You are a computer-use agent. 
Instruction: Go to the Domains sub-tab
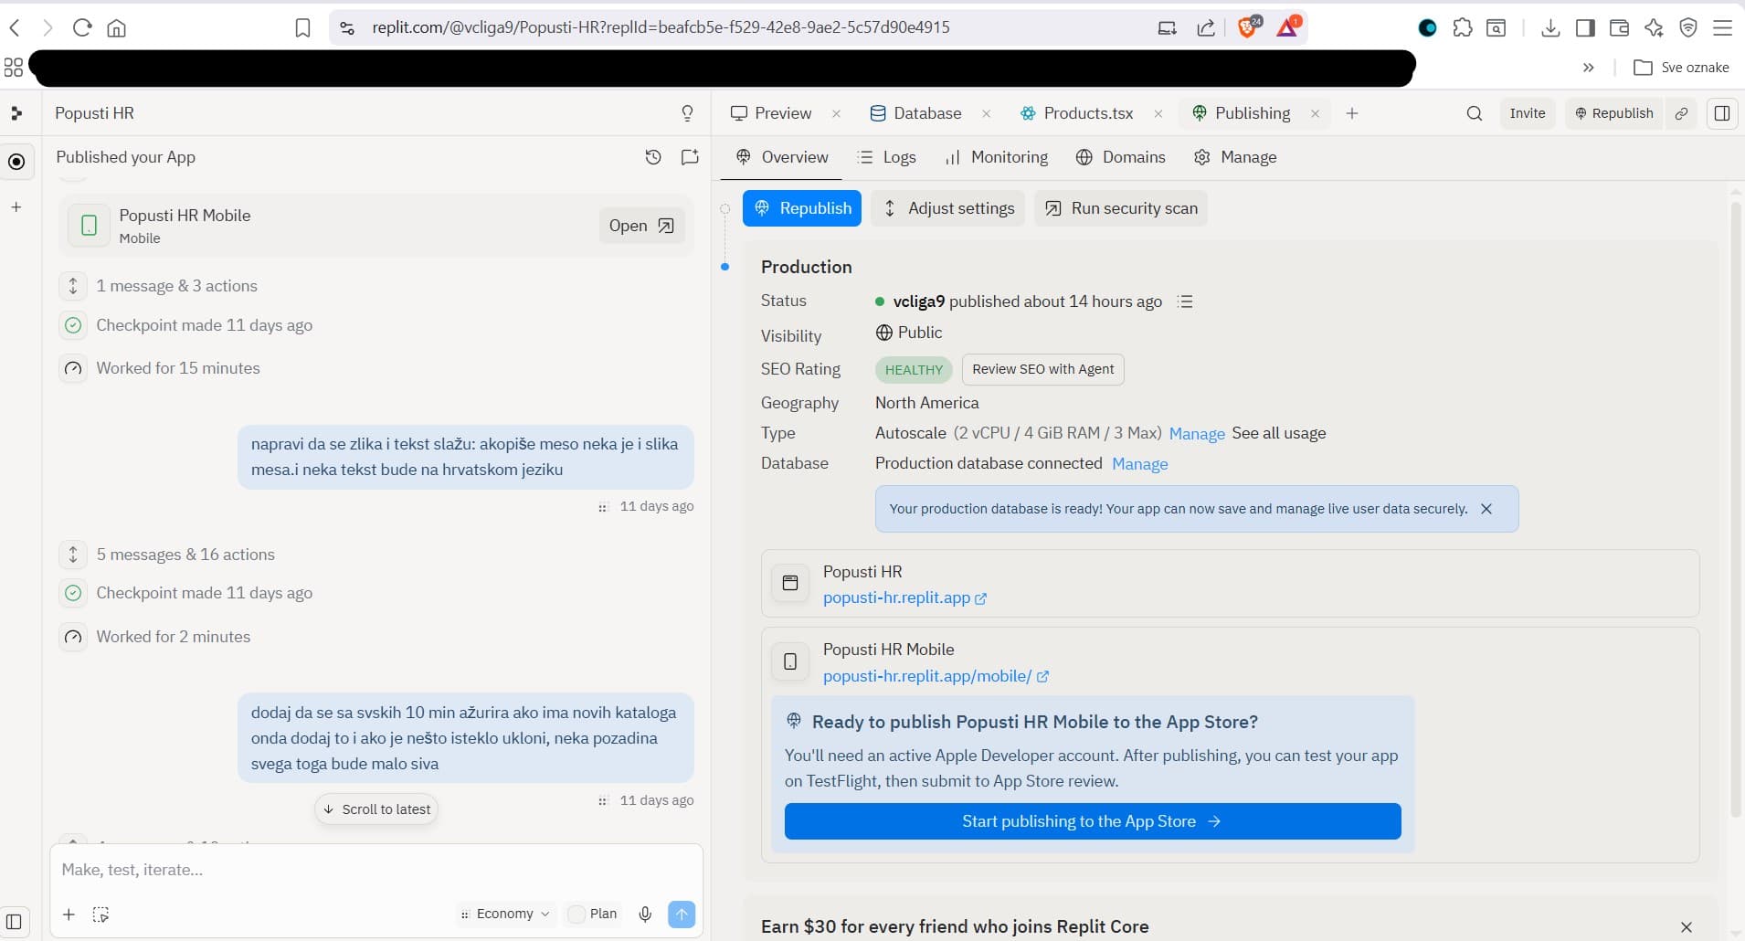point(1121,157)
